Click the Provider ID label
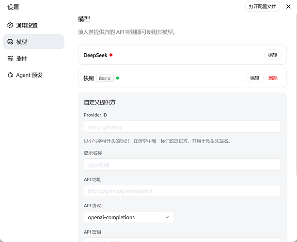The height and width of the screenshot is (242, 297). pos(95,115)
